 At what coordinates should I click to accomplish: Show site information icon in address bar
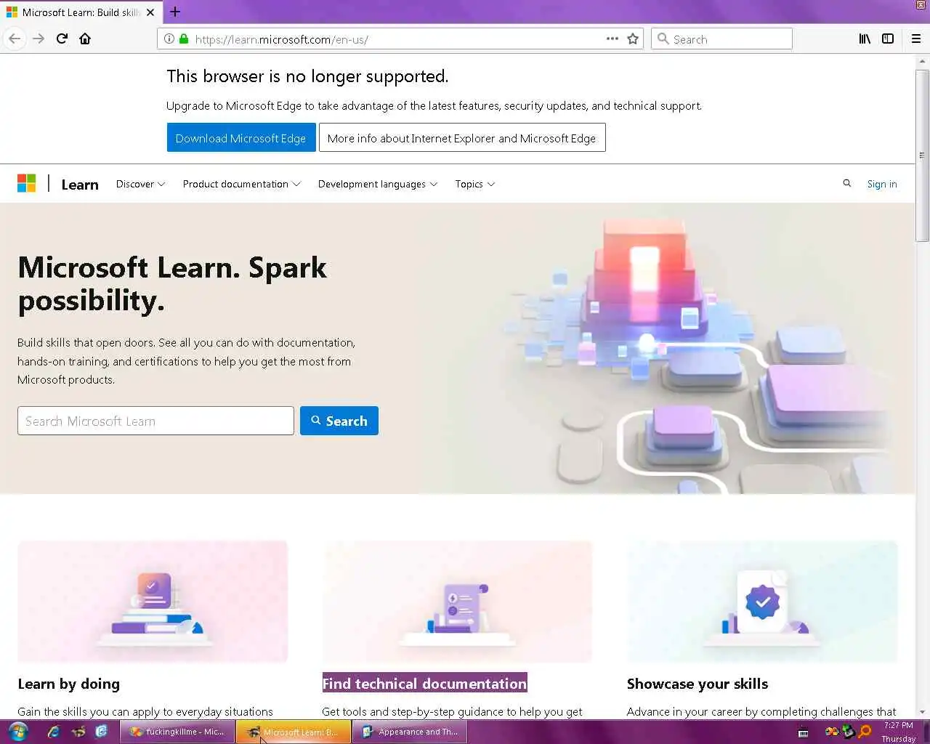click(x=169, y=39)
